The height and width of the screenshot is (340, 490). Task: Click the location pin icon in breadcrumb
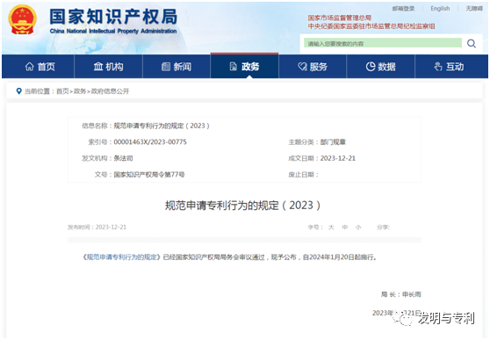coord(19,91)
